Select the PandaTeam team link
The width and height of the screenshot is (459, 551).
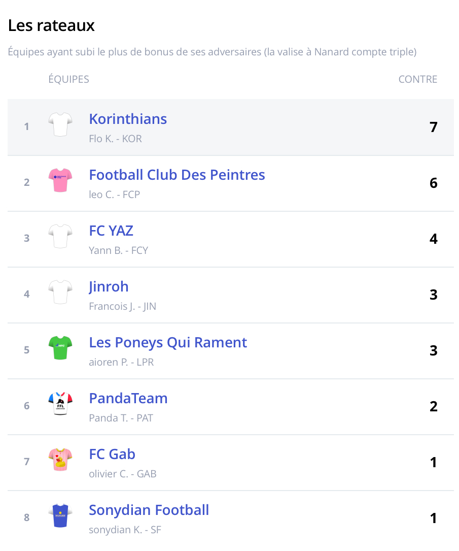pos(128,398)
